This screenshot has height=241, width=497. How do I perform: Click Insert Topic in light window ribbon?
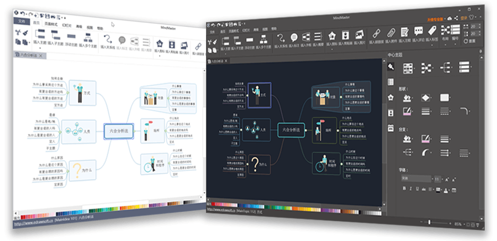[x=40, y=38]
